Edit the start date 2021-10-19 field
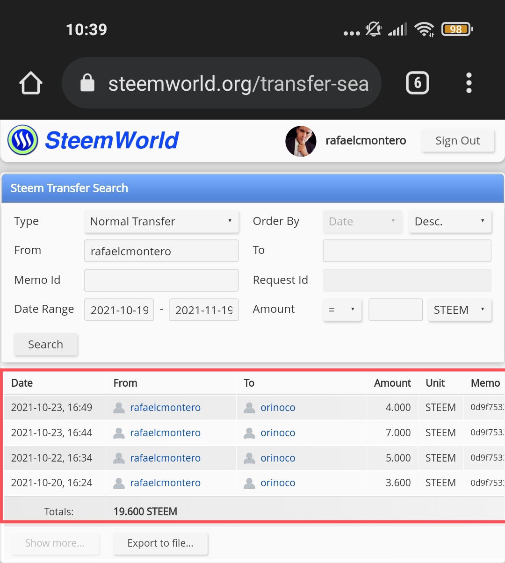The width and height of the screenshot is (505, 563). click(119, 310)
